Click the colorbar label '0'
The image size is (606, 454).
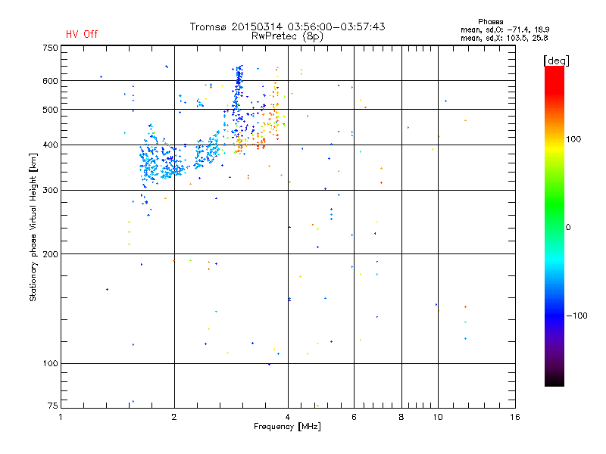point(568,228)
